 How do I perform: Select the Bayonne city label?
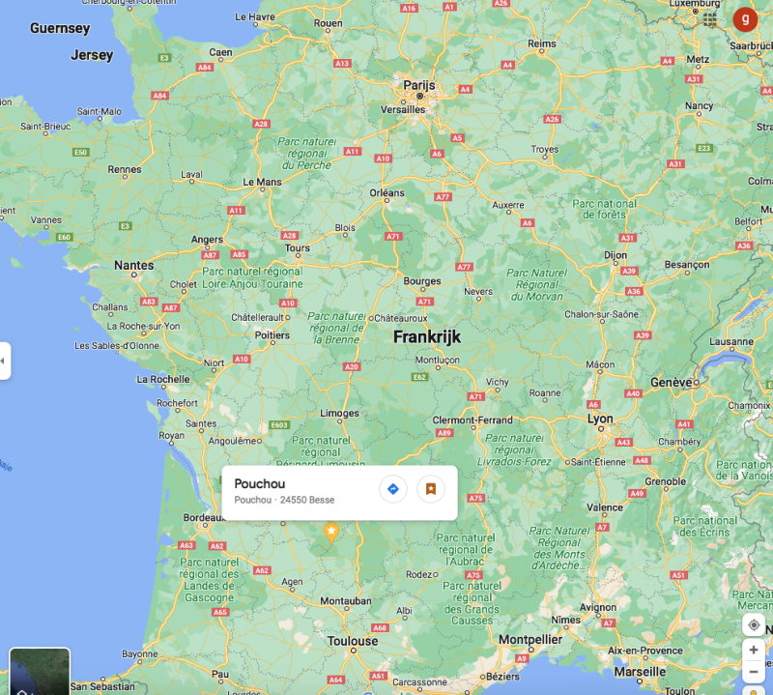tap(140, 654)
